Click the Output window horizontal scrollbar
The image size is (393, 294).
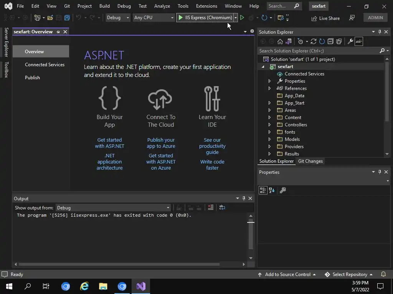pos(119,264)
